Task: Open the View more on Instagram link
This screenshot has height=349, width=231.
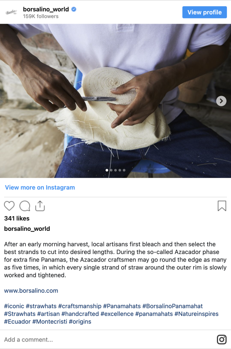Action: pyautogui.click(x=40, y=187)
